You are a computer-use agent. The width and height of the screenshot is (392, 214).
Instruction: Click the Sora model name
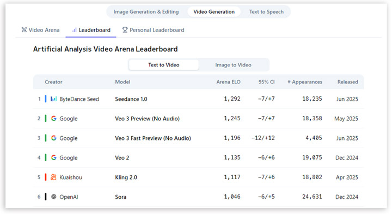coord(120,197)
